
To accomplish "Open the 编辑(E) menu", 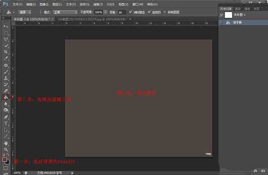I will coord(31,4).
